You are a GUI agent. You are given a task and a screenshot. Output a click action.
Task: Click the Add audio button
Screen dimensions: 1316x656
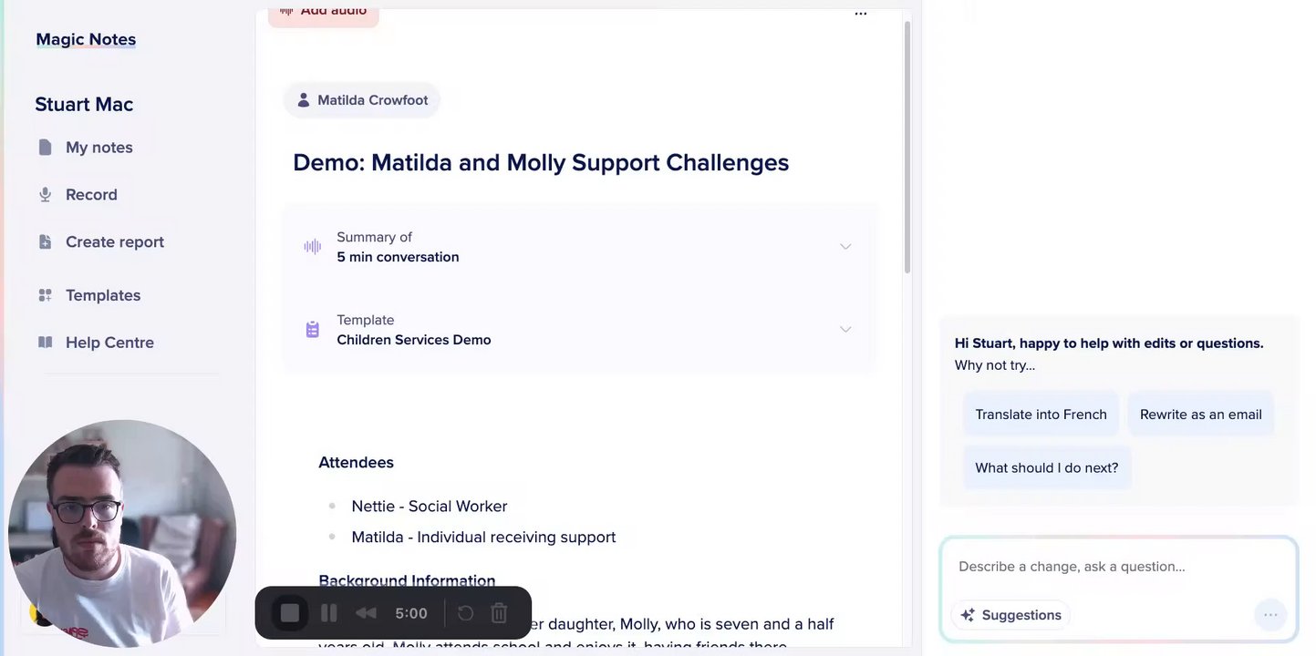(x=323, y=13)
